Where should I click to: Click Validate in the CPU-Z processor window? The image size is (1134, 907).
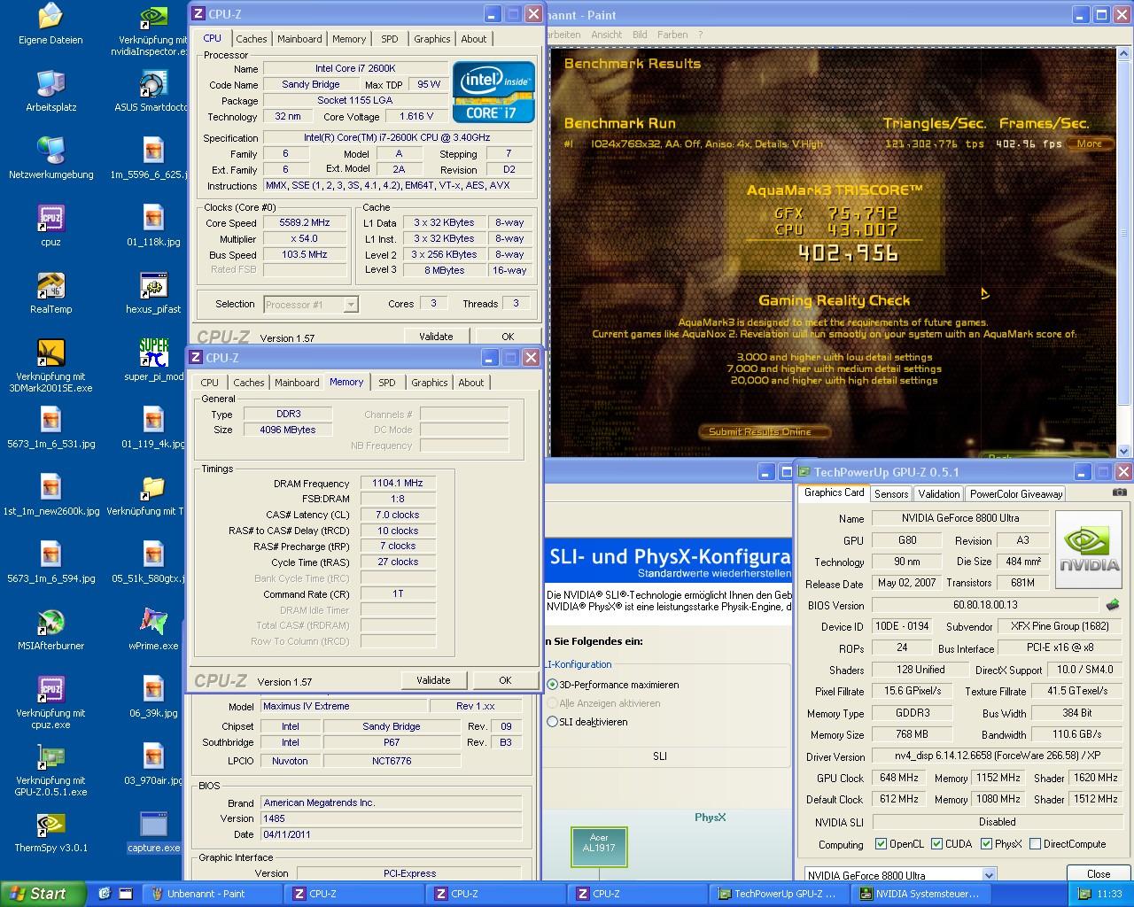point(436,337)
